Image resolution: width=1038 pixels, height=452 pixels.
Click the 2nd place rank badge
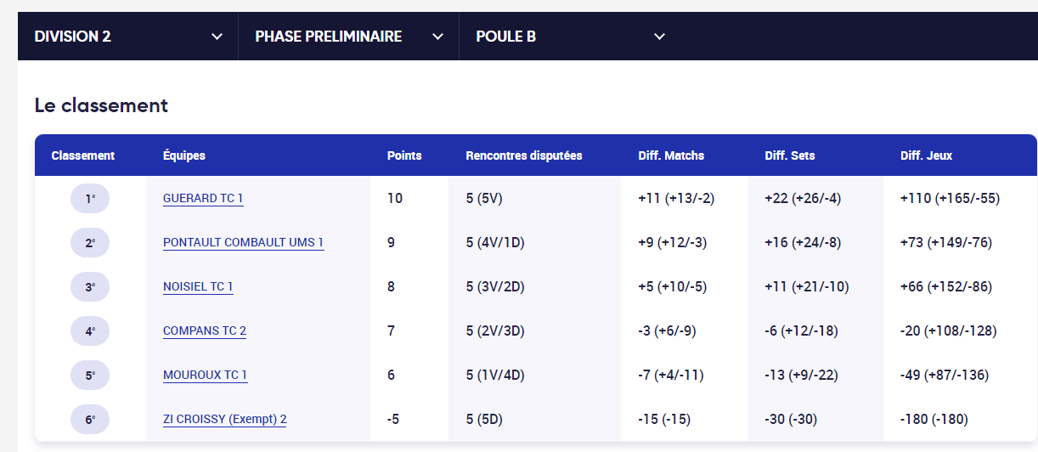pos(90,243)
